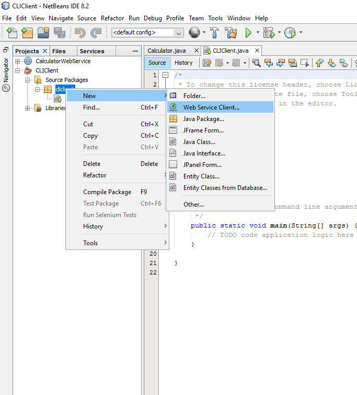
Task: Switch to the Services tab
Action: pos(96,51)
